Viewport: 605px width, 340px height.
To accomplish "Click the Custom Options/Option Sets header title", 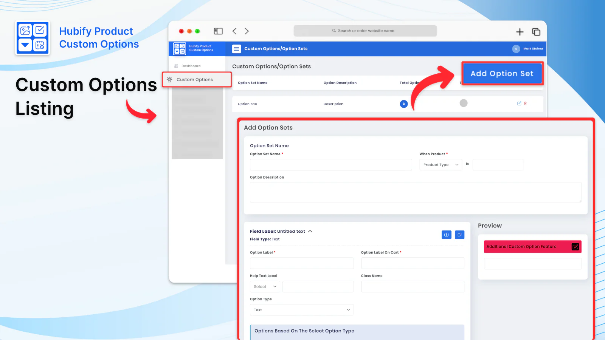I will click(x=276, y=49).
